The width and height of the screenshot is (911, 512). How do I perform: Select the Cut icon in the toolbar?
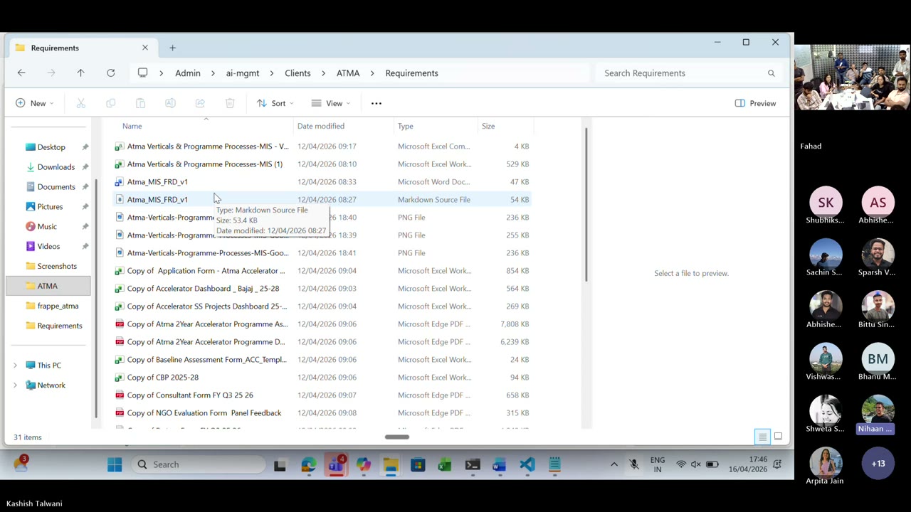click(80, 103)
